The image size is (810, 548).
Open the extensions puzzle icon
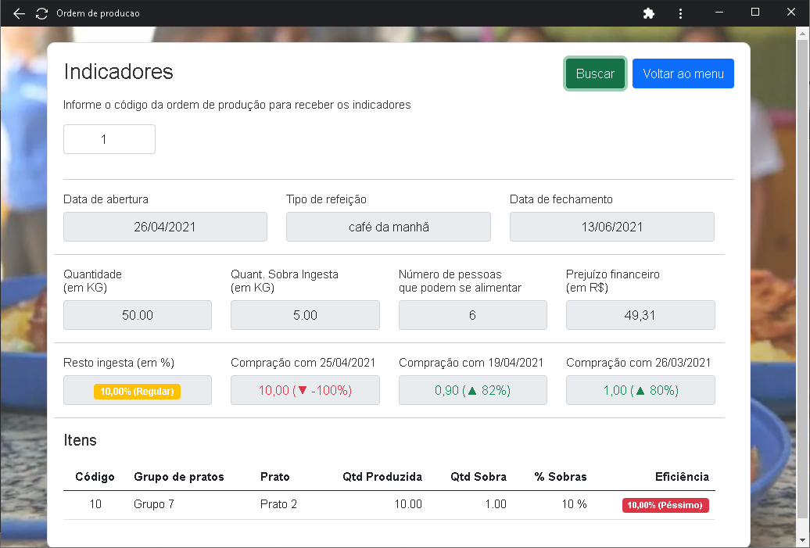(x=648, y=13)
